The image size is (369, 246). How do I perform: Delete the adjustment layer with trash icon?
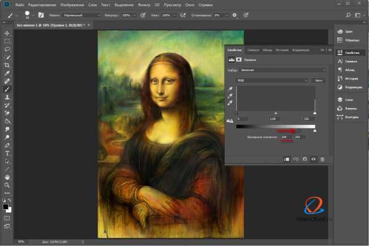(322, 159)
